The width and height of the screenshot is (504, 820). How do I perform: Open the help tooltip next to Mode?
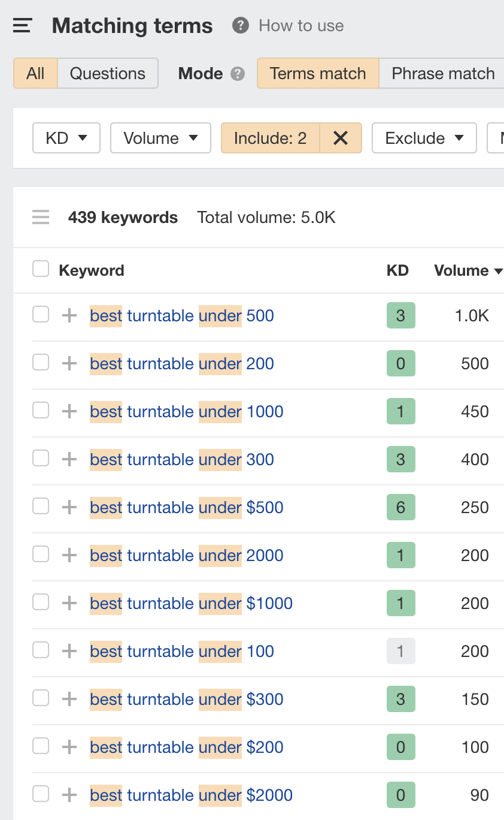point(237,74)
